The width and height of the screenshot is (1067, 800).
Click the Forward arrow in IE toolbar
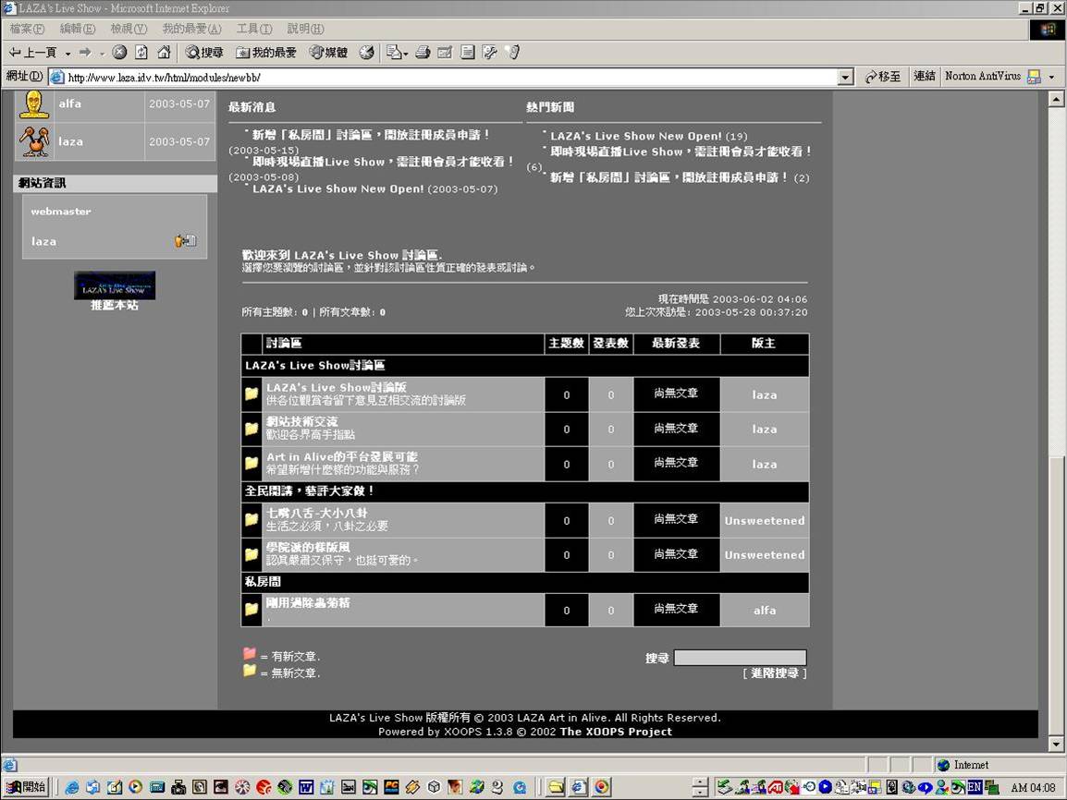coord(85,53)
